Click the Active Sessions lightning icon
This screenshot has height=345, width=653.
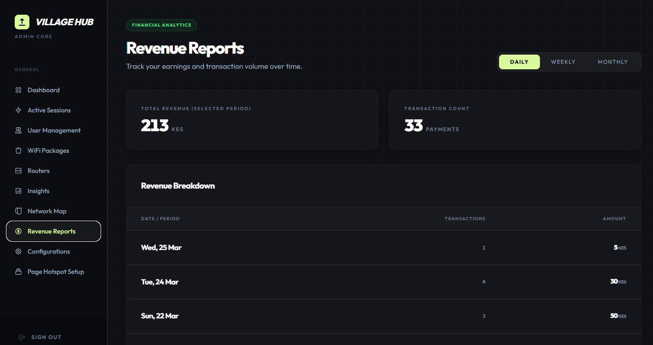[x=18, y=110]
